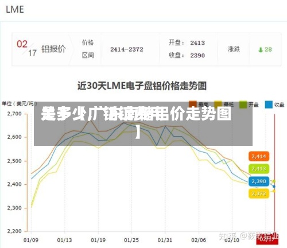Click the 01/13 x-axis date
This screenshot has height=248, width=287.
64,240
